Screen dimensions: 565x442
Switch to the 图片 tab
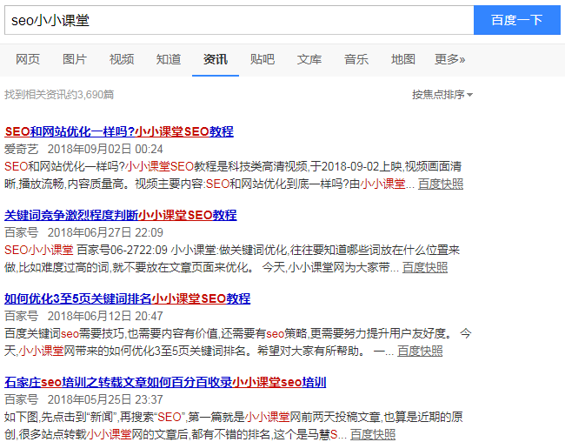(x=75, y=59)
